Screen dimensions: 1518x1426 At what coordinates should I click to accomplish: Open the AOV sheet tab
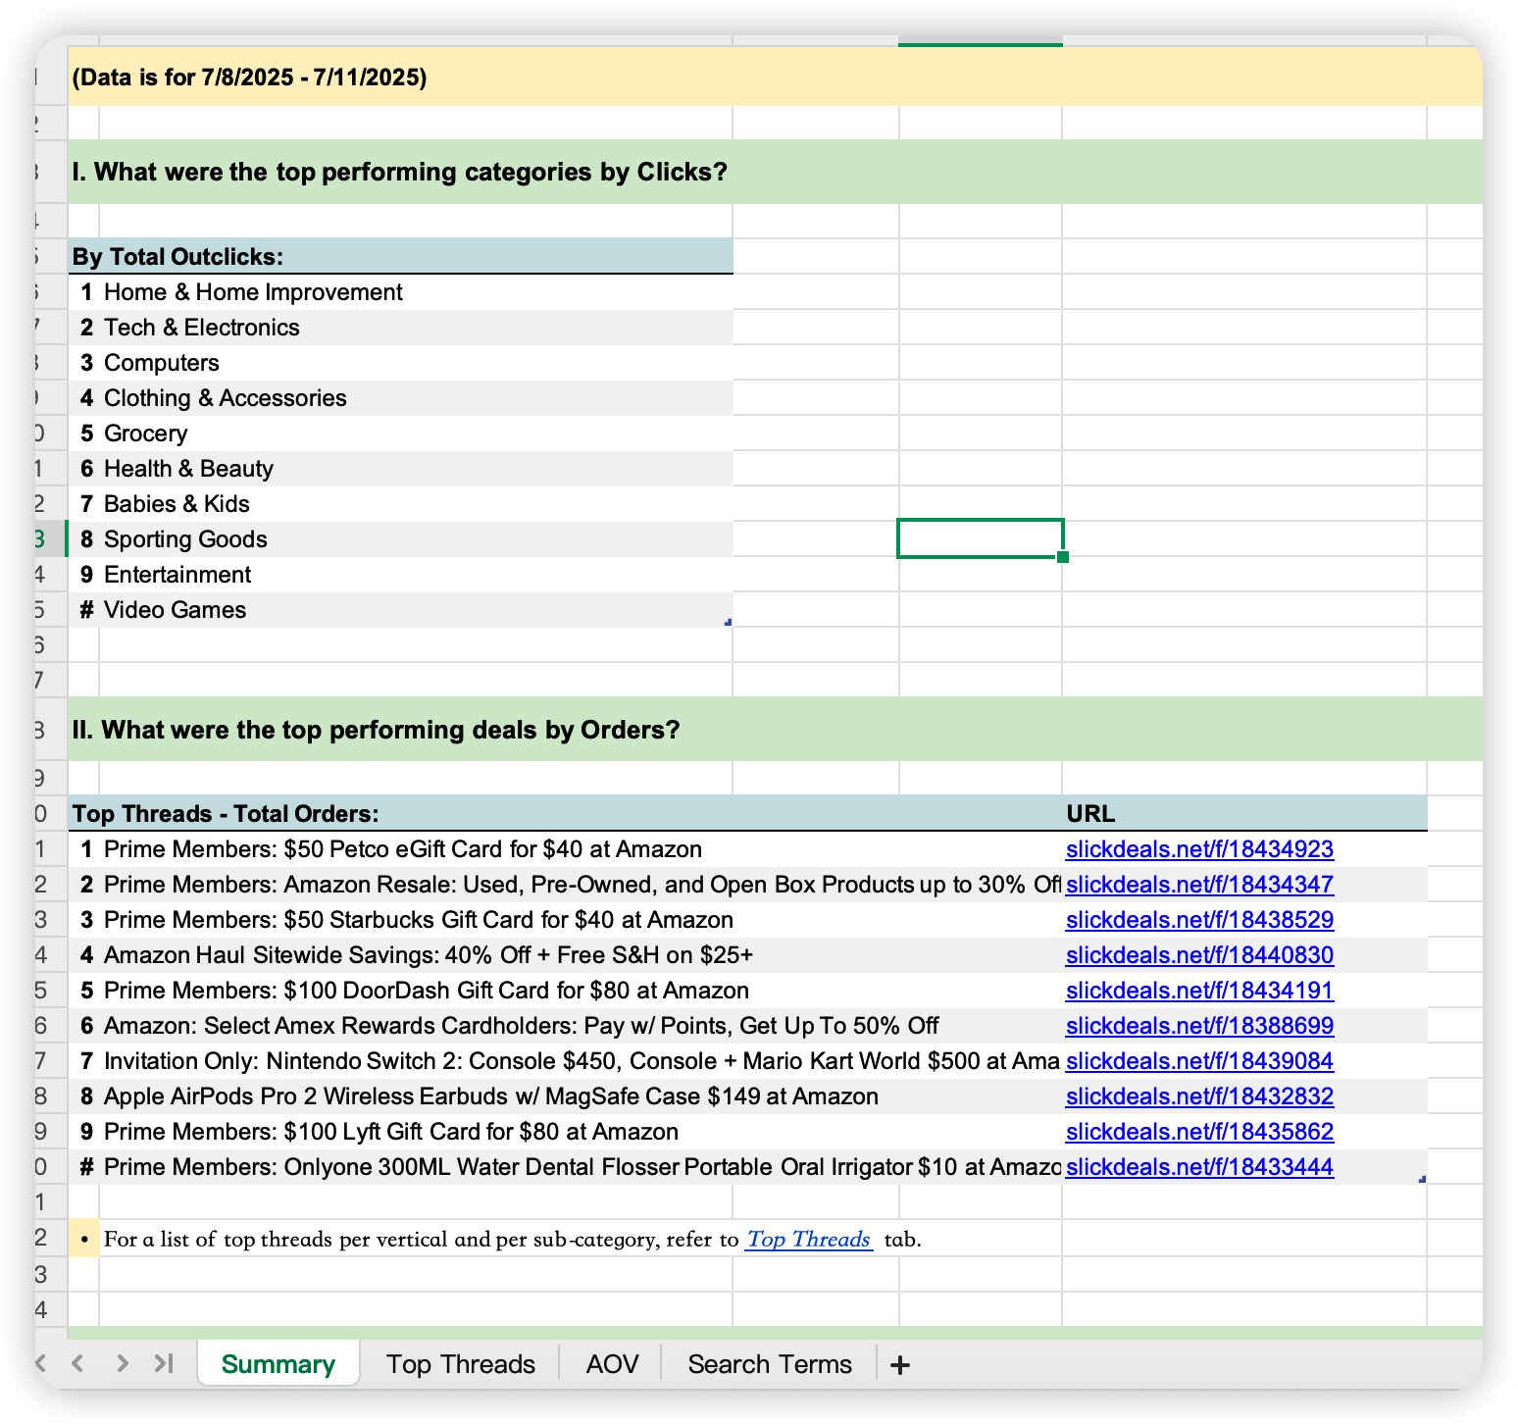tap(612, 1364)
